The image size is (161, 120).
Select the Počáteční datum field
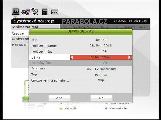tap(80, 46)
